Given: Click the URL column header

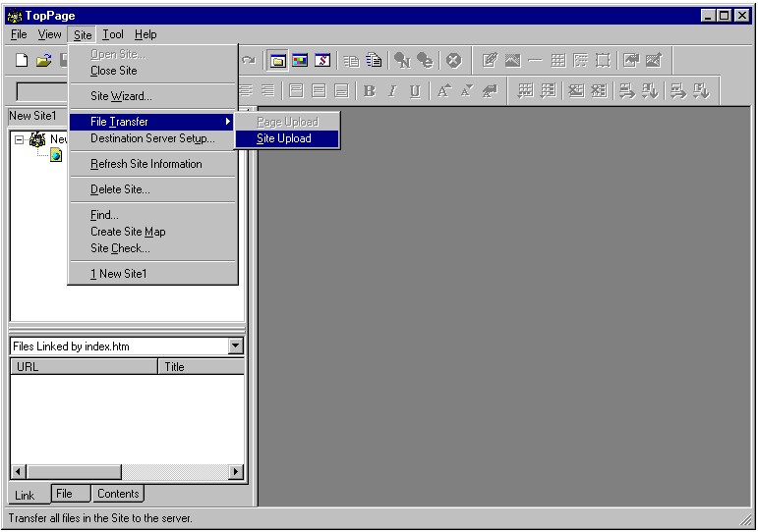Looking at the screenshot, I should click(85, 367).
